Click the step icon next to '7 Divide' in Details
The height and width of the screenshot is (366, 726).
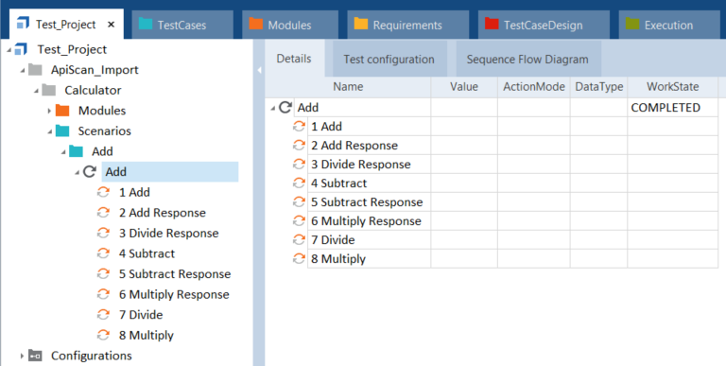coord(299,239)
